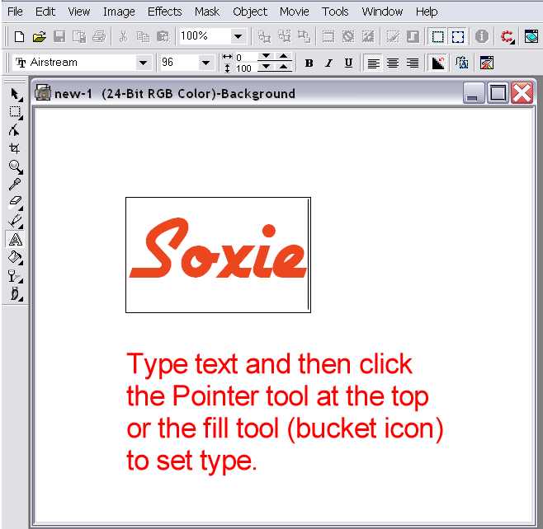
Task: Click the Text tool icon
Action: [15, 240]
